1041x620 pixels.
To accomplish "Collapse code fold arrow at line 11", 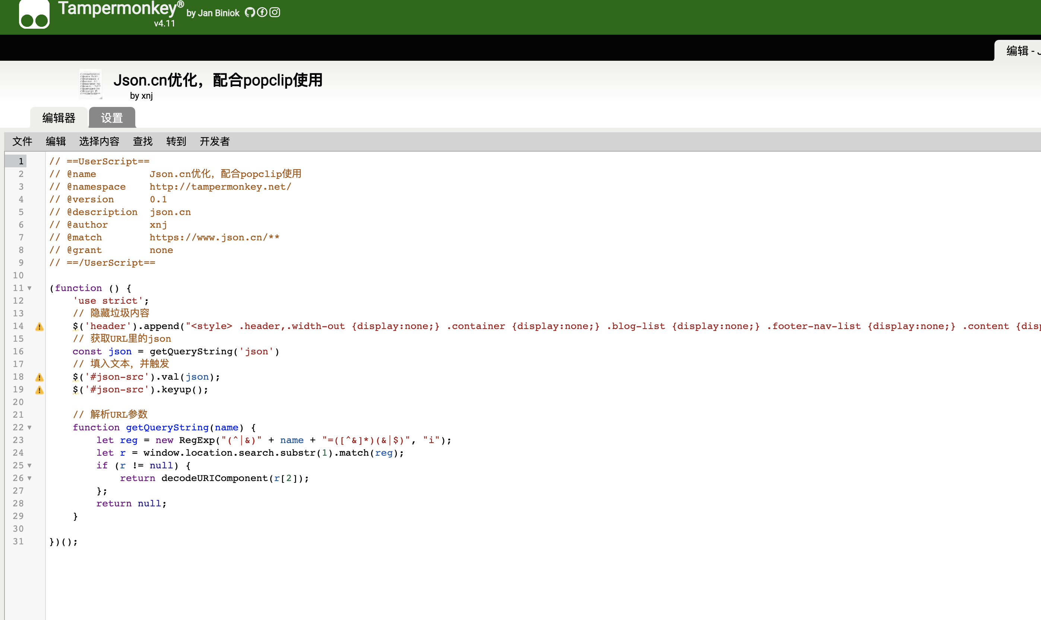I will 30,288.
